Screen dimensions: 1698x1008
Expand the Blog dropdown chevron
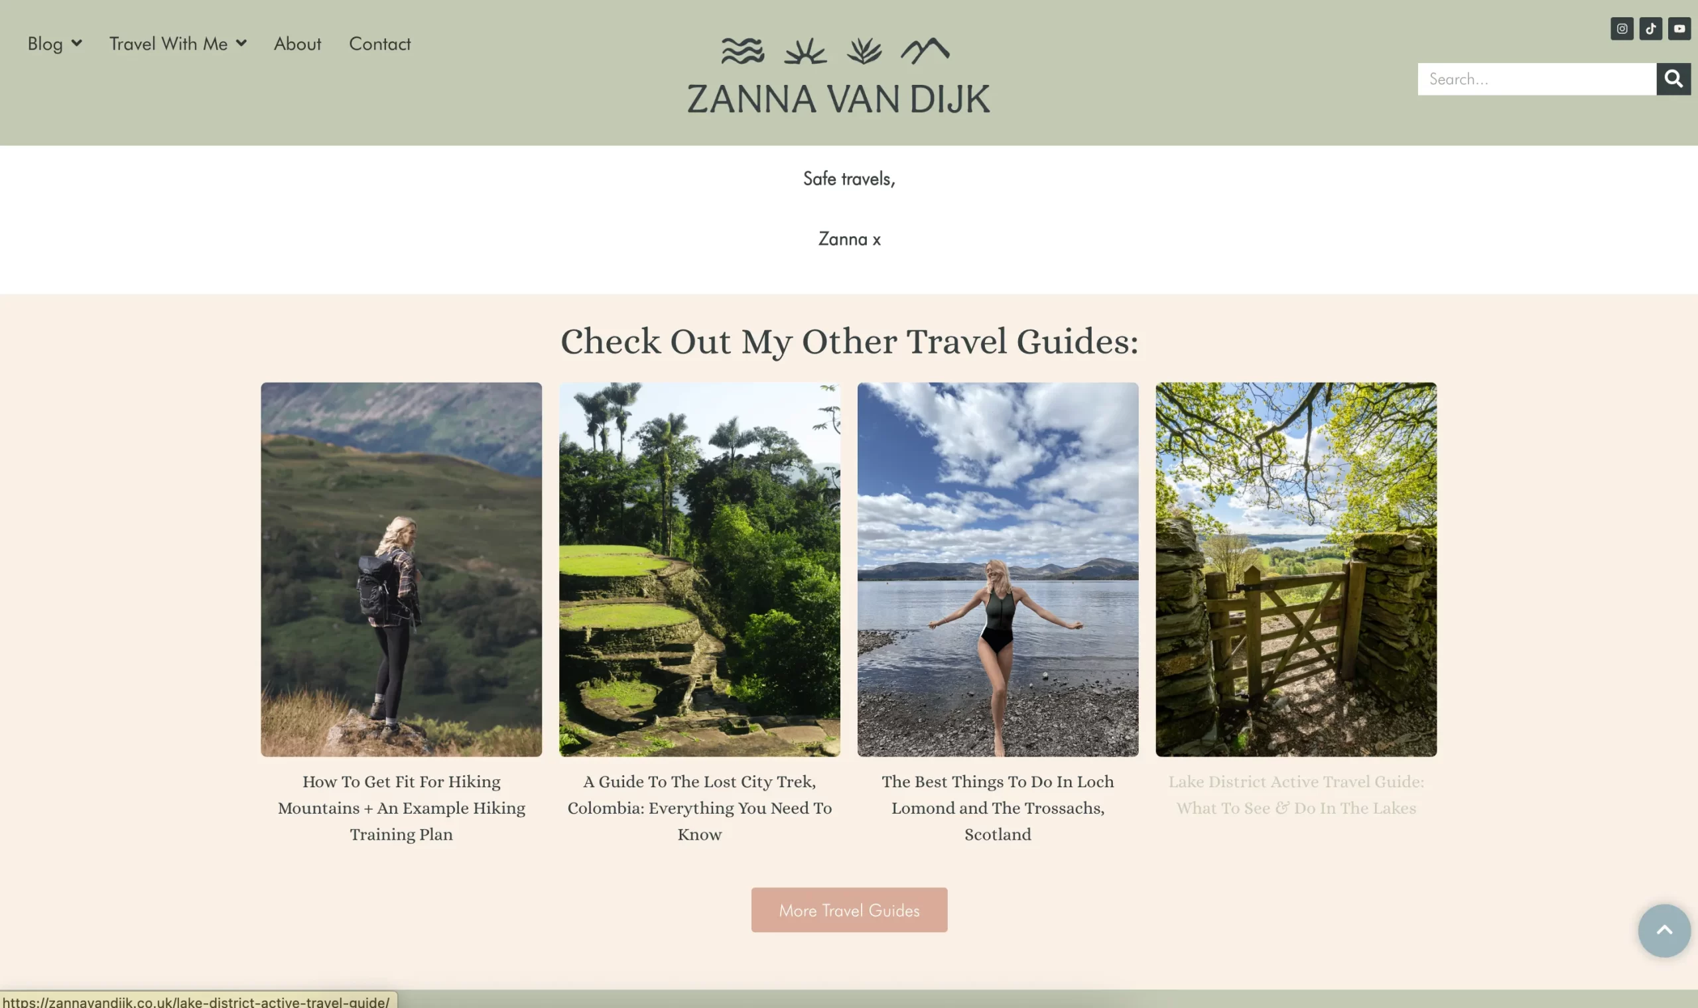(x=77, y=43)
